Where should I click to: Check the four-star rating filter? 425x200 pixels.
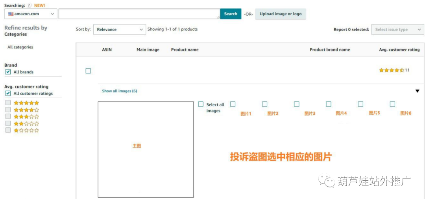click(8, 110)
